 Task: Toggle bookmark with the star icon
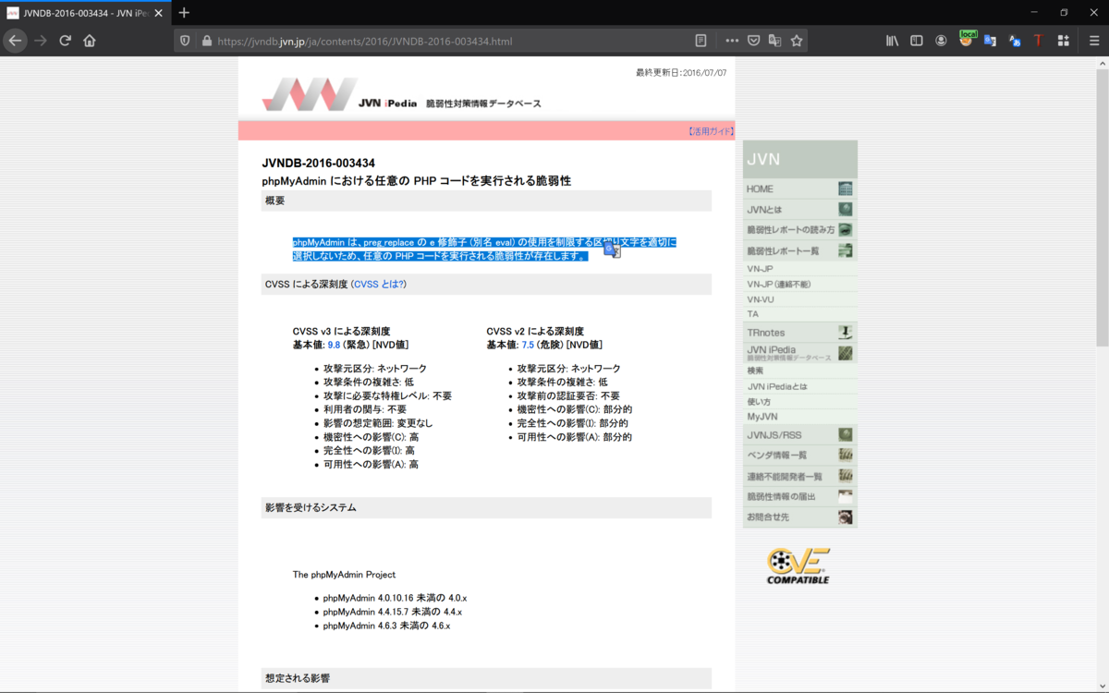tap(795, 41)
